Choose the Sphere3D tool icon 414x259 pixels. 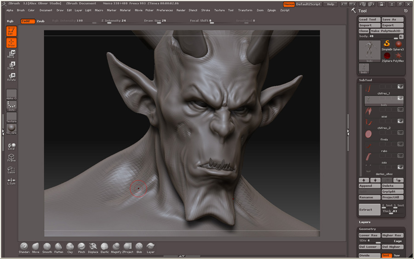[398, 45]
